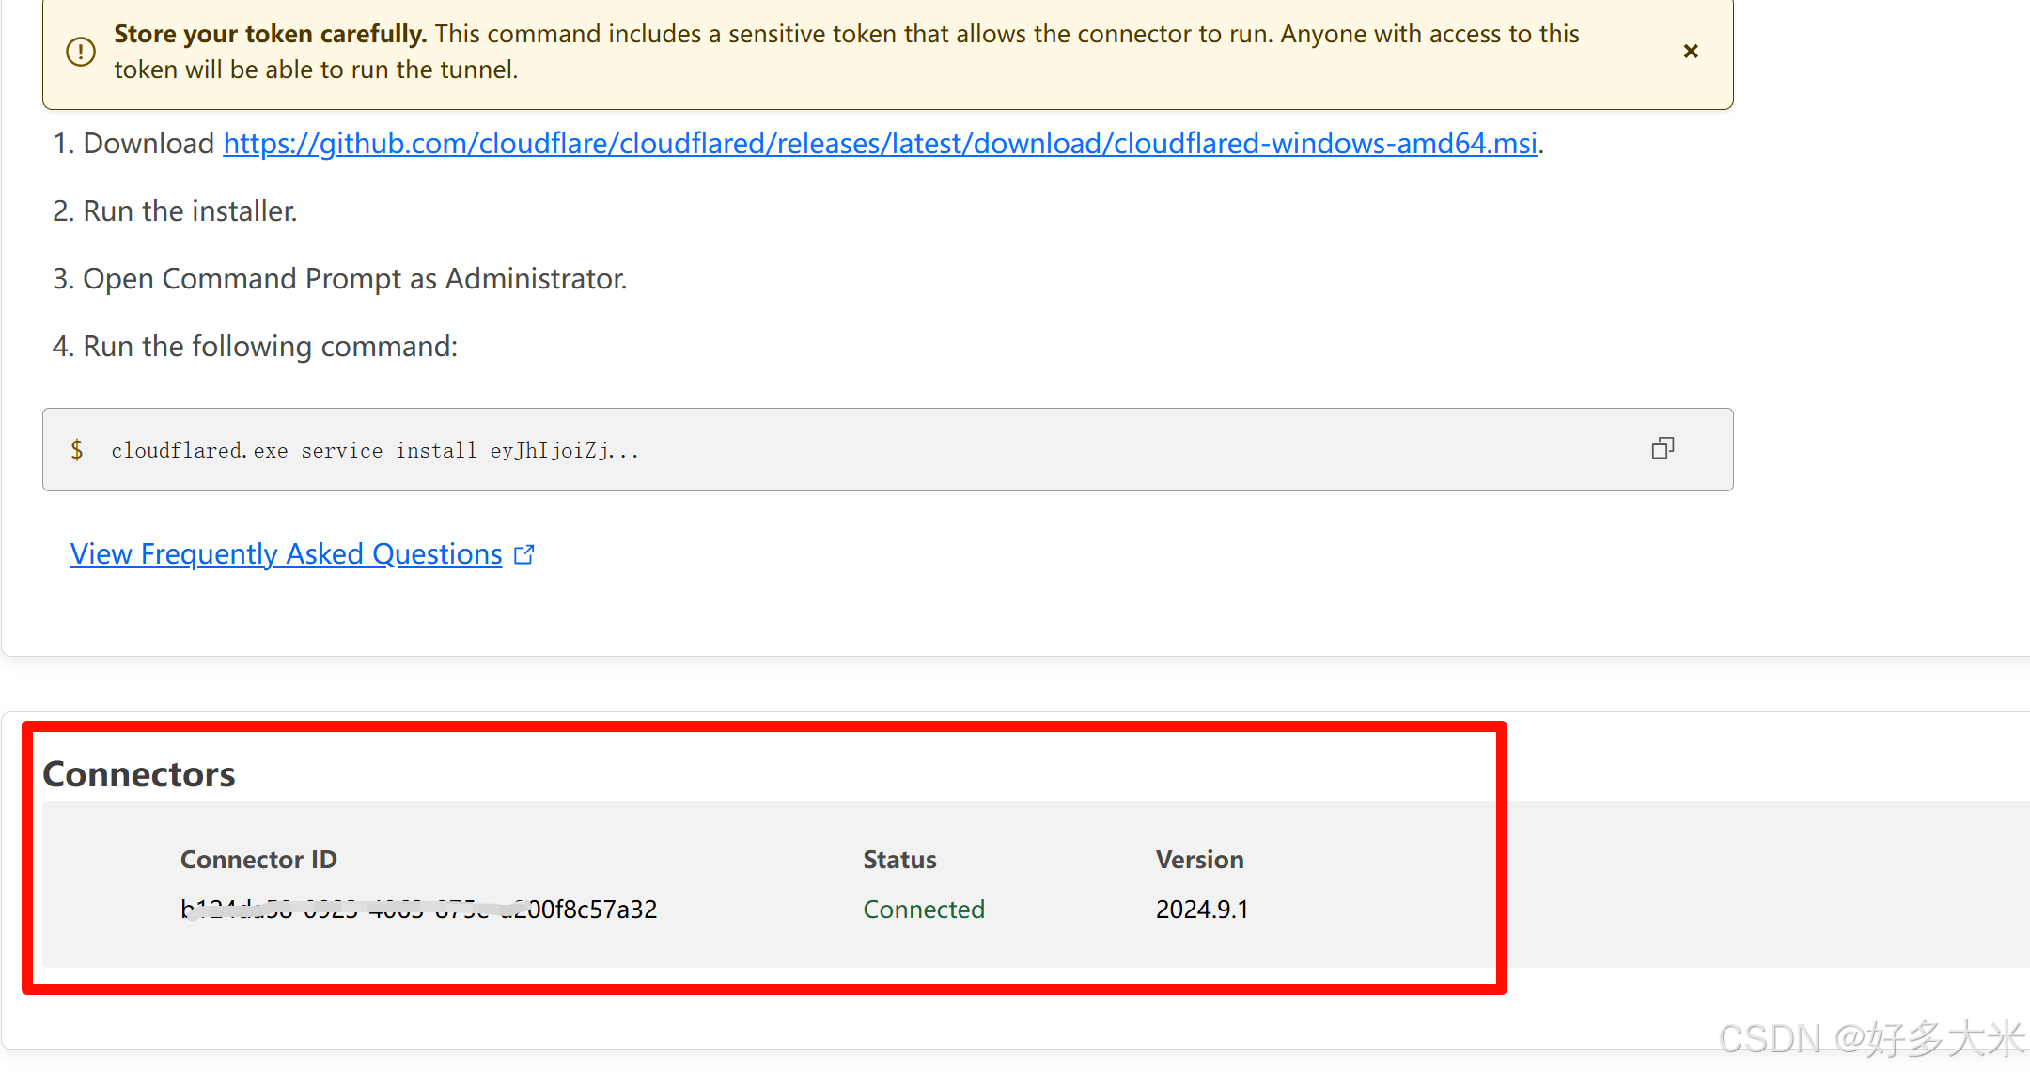Image resolution: width=2030 pixels, height=1073 pixels.
Task: Open View Frequently Asked Questions link
Action: (286, 554)
